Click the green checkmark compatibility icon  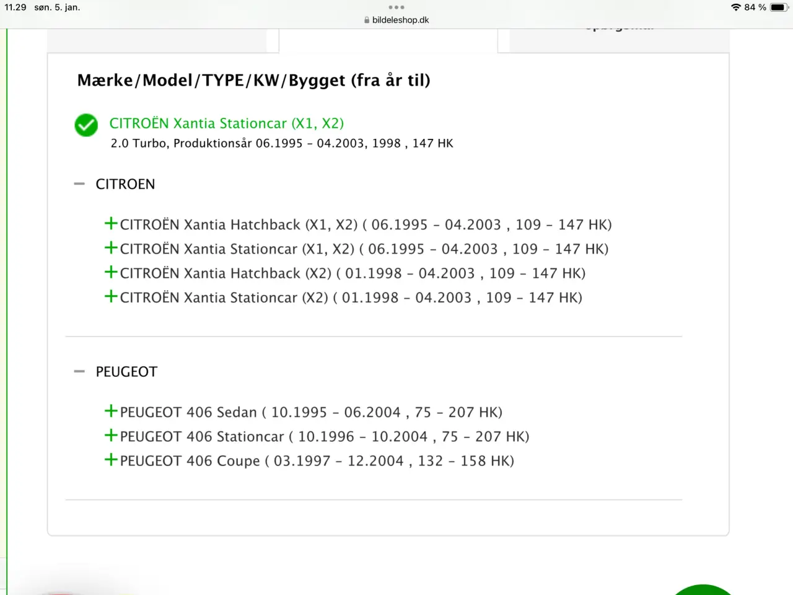click(x=86, y=125)
